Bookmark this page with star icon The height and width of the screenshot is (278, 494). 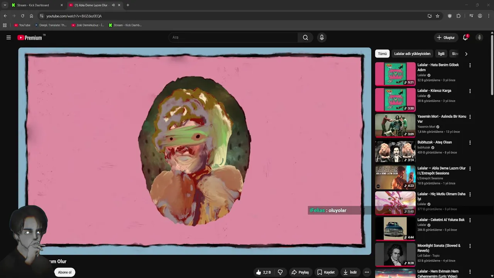pyautogui.click(x=437, y=16)
